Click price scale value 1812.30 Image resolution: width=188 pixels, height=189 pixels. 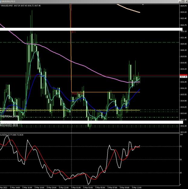coord(183,126)
